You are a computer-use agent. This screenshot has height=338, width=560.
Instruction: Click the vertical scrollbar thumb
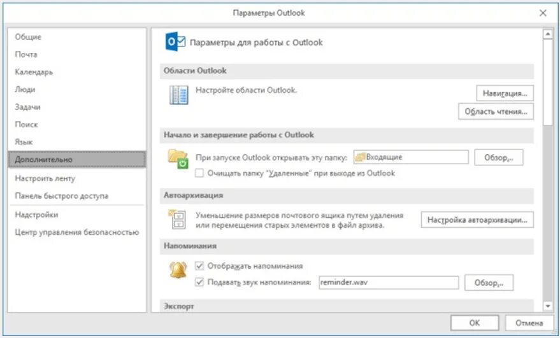click(547, 82)
